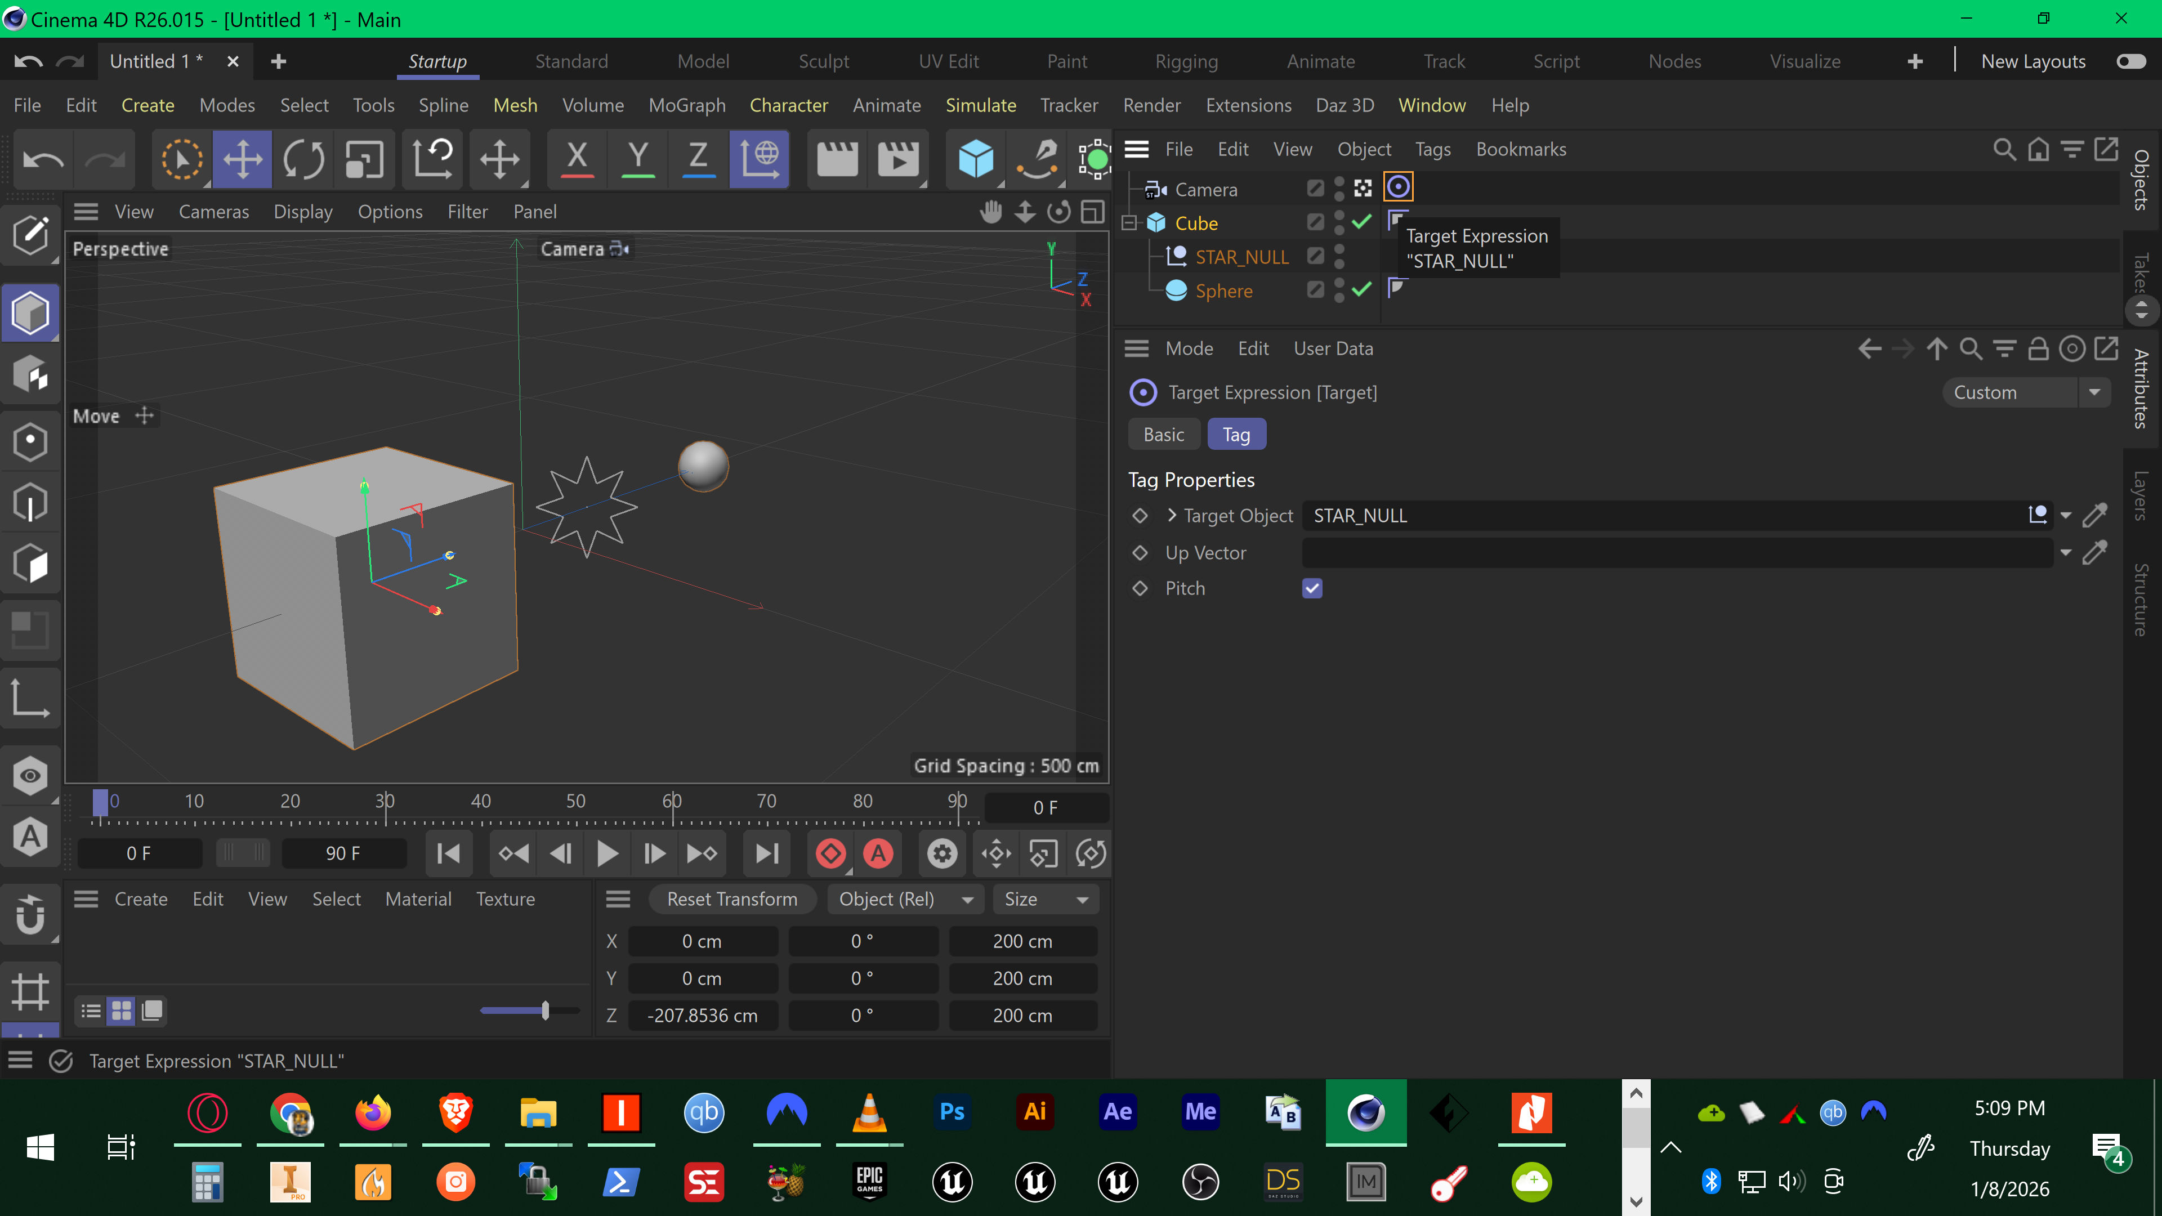Image resolution: width=2162 pixels, height=1216 pixels.
Task: Click the Cube primitive icon
Action: (x=975, y=159)
